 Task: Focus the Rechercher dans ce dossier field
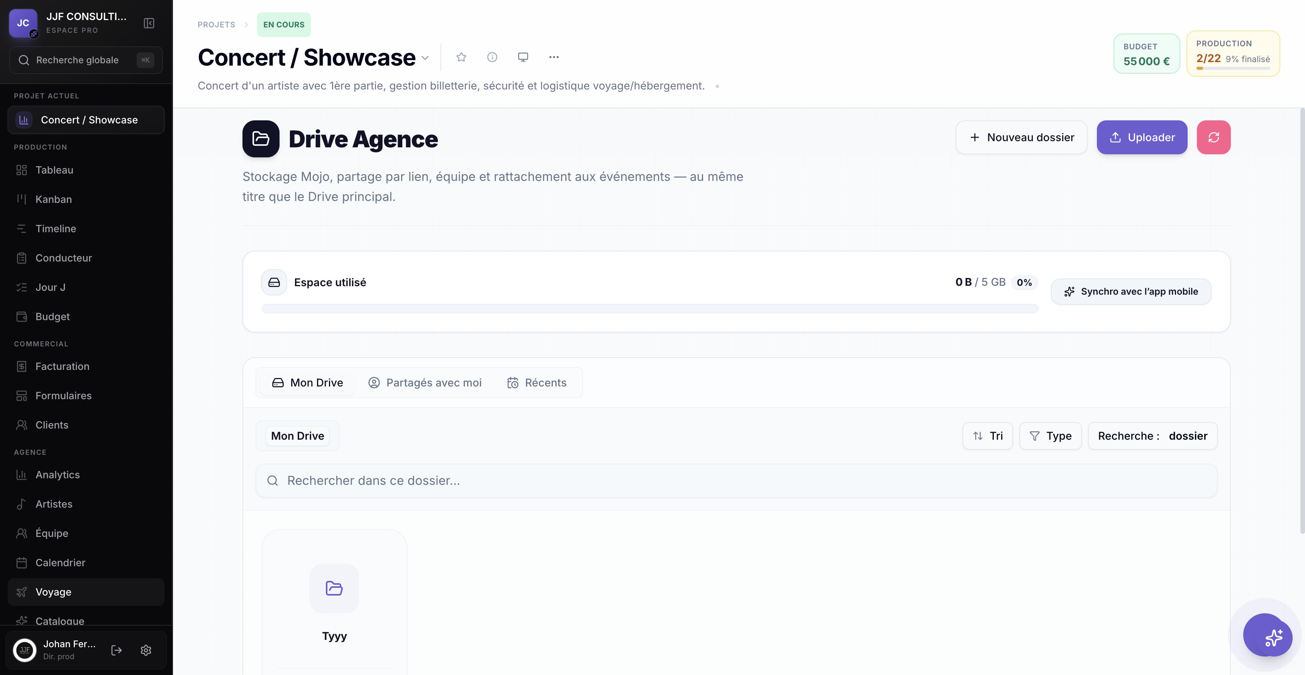click(736, 481)
